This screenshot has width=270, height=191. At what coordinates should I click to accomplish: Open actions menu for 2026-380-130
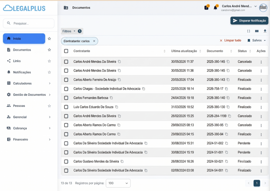261,107
